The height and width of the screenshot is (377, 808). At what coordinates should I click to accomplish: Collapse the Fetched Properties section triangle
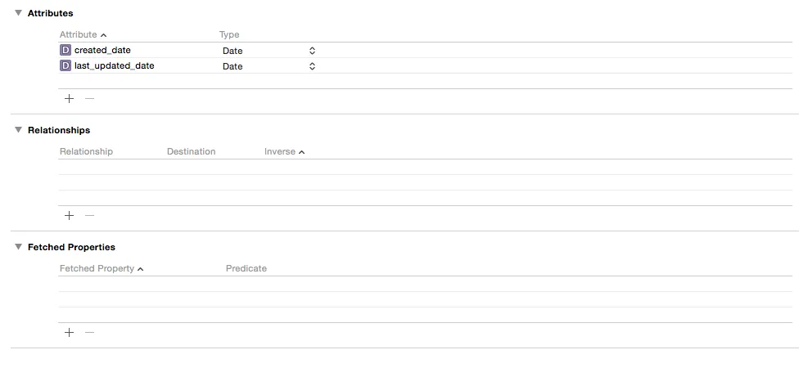(x=19, y=247)
